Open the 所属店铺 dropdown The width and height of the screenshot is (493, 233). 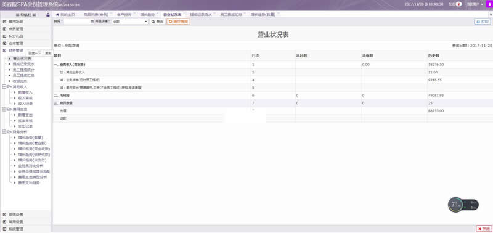130,22
